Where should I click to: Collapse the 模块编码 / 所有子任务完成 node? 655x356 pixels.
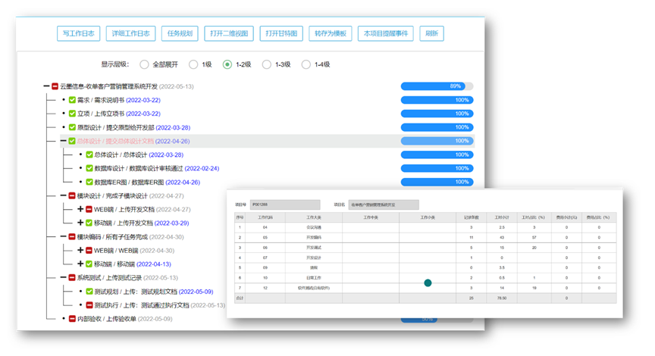[64, 236]
